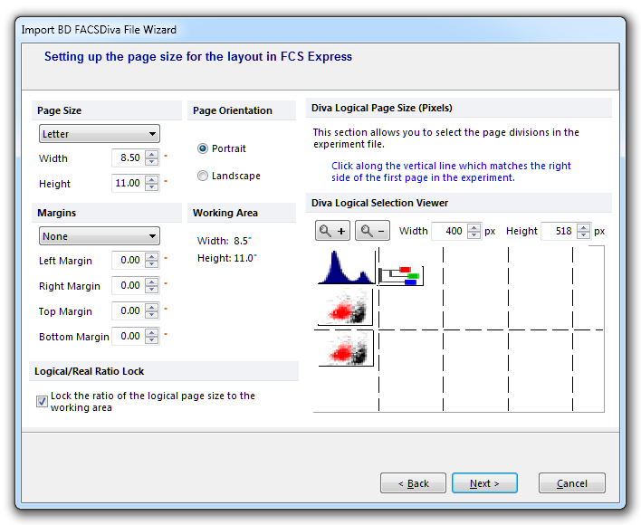Click the zoom in magnifier button
Viewport: 641px width, 525px height.
point(332,231)
